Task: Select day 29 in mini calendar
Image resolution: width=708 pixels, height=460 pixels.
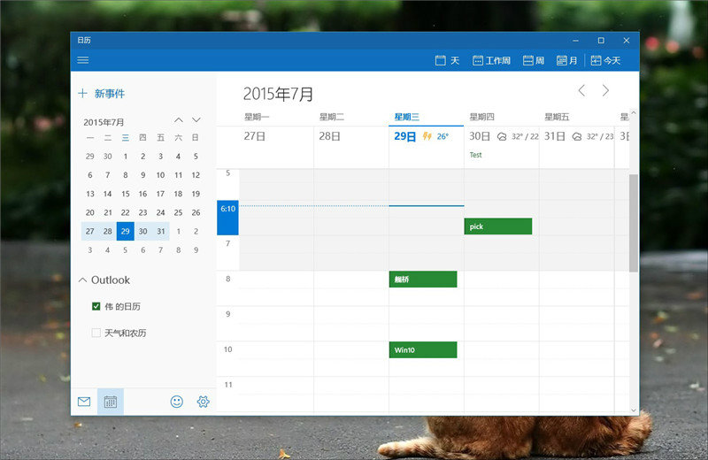Action: [125, 231]
